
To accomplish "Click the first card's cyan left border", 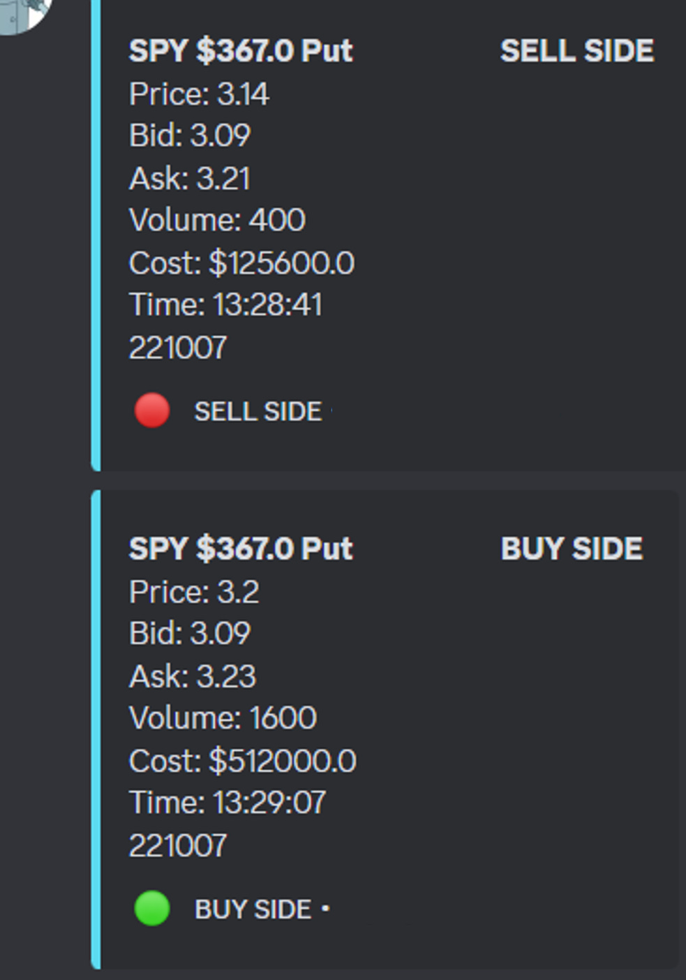I will coord(96,234).
